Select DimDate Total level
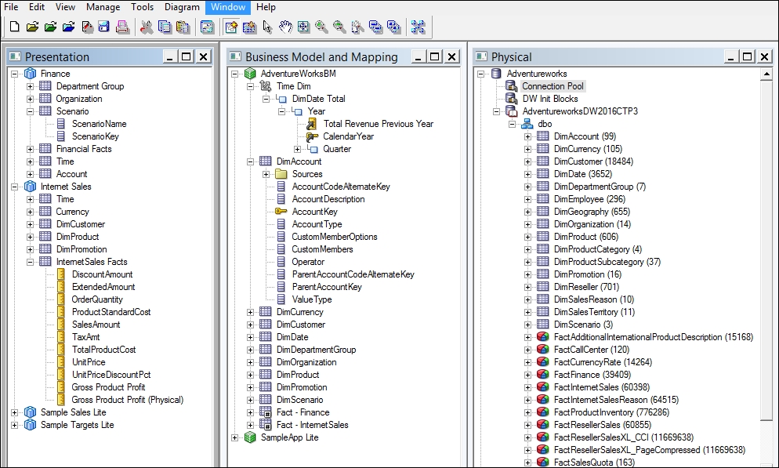The image size is (779, 468). click(x=318, y=99)
